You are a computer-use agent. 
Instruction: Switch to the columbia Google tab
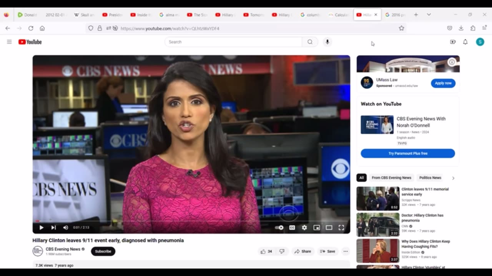click(310, 15)
